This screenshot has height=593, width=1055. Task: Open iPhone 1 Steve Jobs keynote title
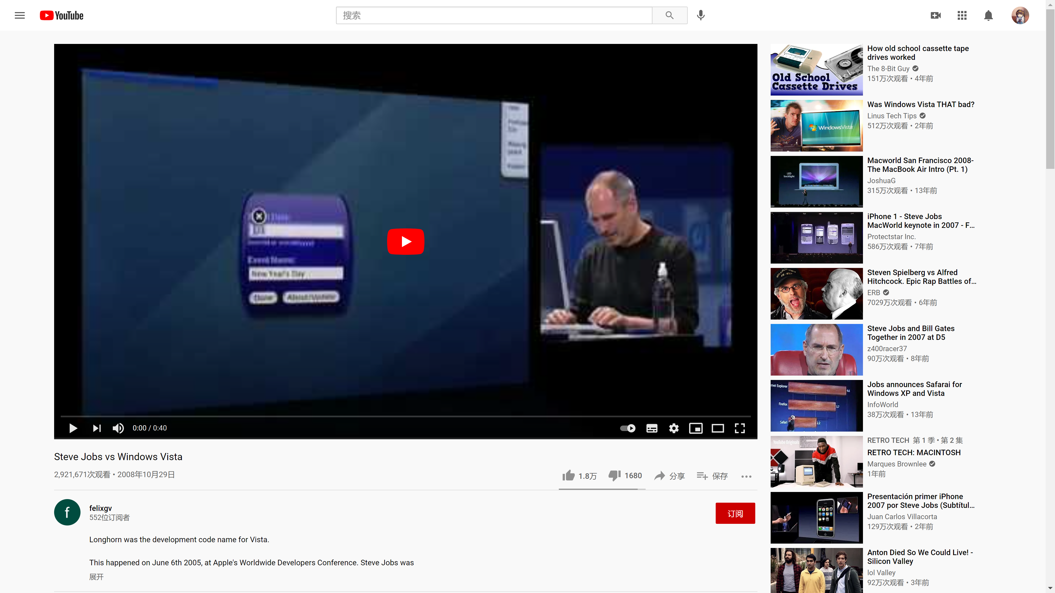921,220
